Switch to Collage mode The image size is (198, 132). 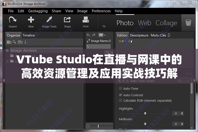click(166, 23)
